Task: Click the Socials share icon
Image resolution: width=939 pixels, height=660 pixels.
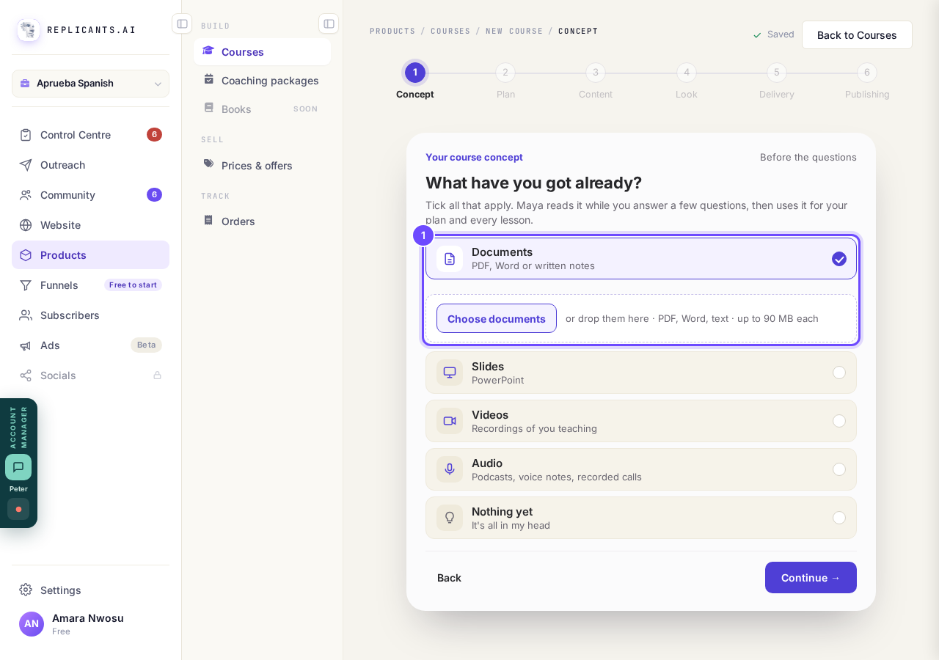Action: point(26,375)
